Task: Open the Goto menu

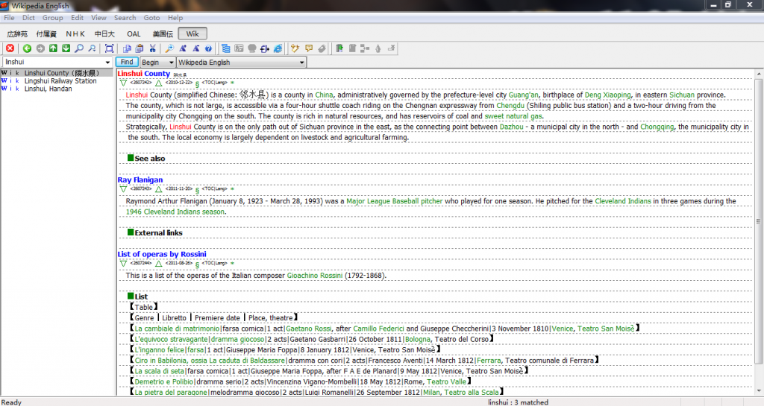Action: (x=151, y=17)
